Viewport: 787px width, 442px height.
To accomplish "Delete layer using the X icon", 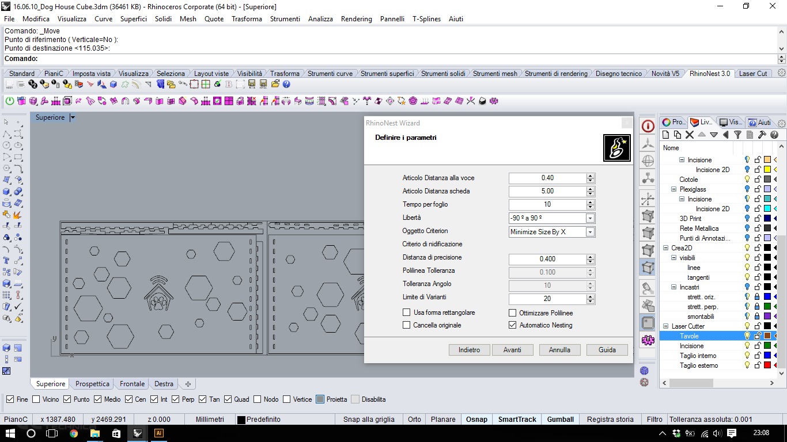I will (689, 135).
